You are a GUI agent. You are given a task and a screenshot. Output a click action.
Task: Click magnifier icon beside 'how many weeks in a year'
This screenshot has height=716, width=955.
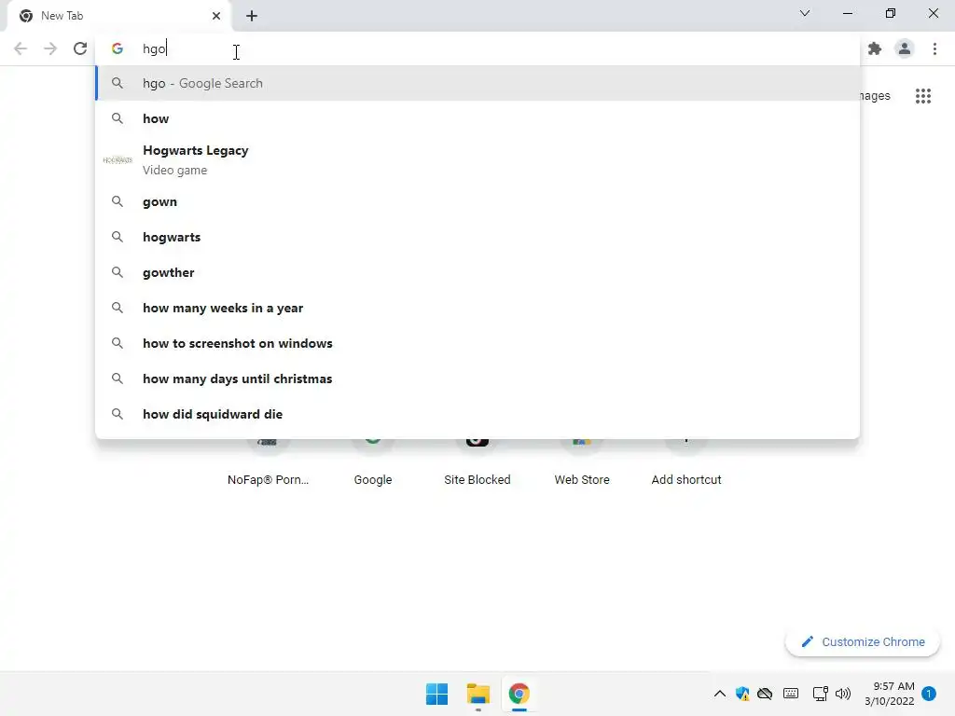(118, 308)
